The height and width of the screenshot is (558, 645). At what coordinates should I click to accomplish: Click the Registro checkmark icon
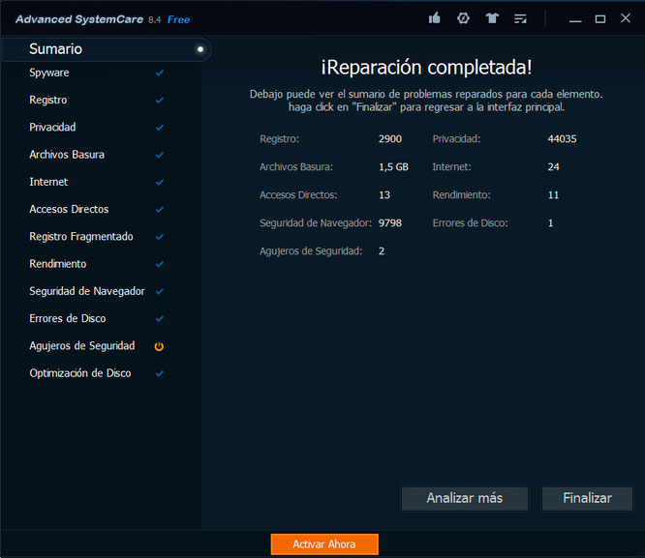tap(160, 100)
